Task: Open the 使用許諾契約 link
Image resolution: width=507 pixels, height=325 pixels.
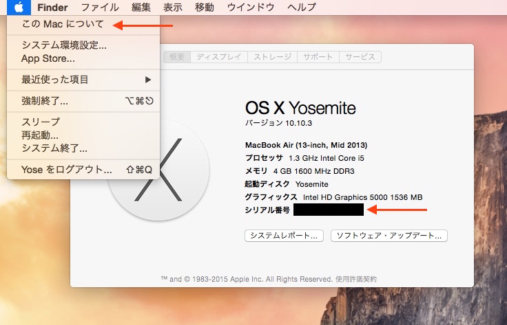Action: [356, 279]
